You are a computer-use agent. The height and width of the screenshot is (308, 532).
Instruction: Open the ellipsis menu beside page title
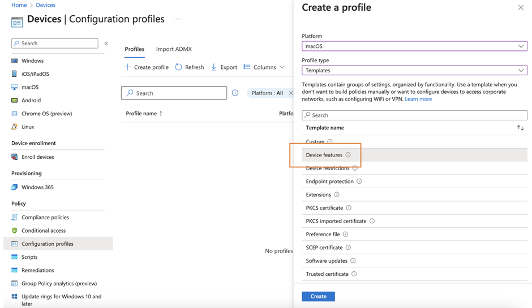(178, 19)
